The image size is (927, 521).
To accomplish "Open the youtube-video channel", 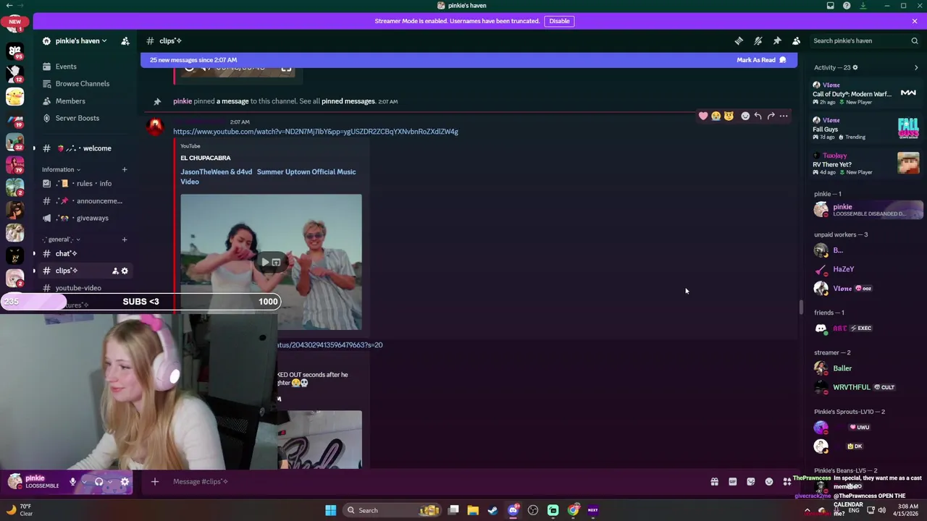I will [x=85, y=288].
